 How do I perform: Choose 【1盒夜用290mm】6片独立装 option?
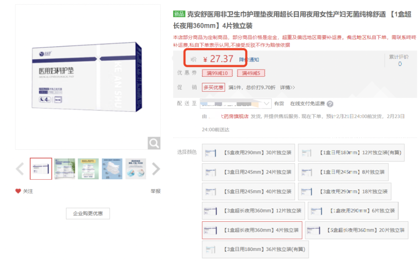tap(353, 211)
